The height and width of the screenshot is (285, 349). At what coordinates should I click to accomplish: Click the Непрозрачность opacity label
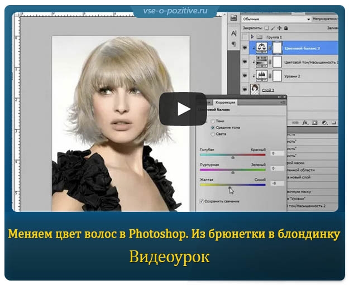(x=325, y=19)
